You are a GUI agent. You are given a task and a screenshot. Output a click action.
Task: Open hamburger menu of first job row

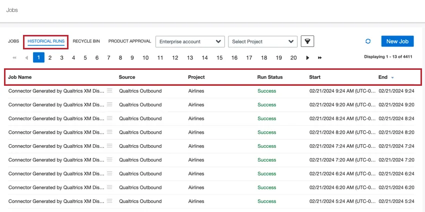tap(109, 90)
